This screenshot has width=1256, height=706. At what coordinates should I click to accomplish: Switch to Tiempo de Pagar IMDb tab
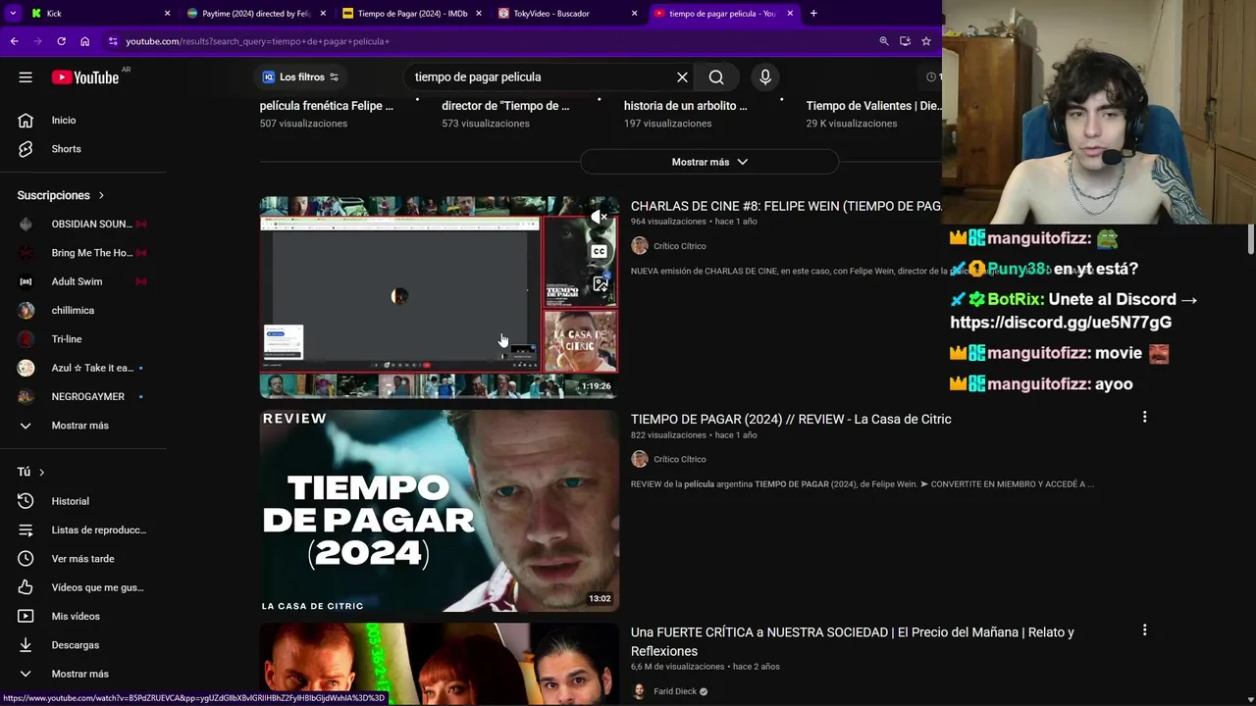coord(412,14)
